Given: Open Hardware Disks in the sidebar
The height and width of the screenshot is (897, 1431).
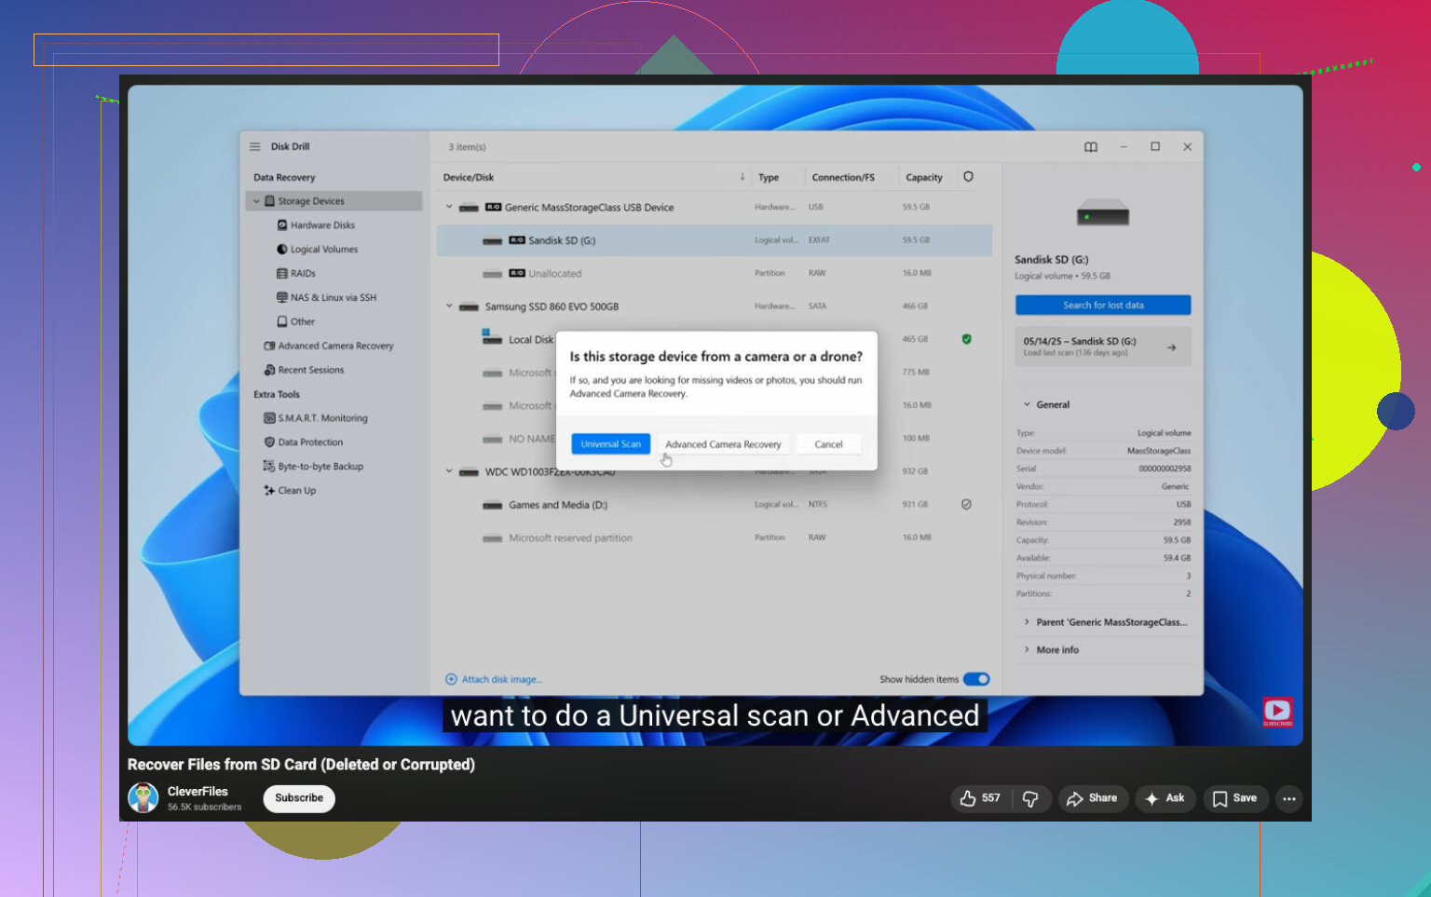Looking at the screenshot, I should [322, 225].
